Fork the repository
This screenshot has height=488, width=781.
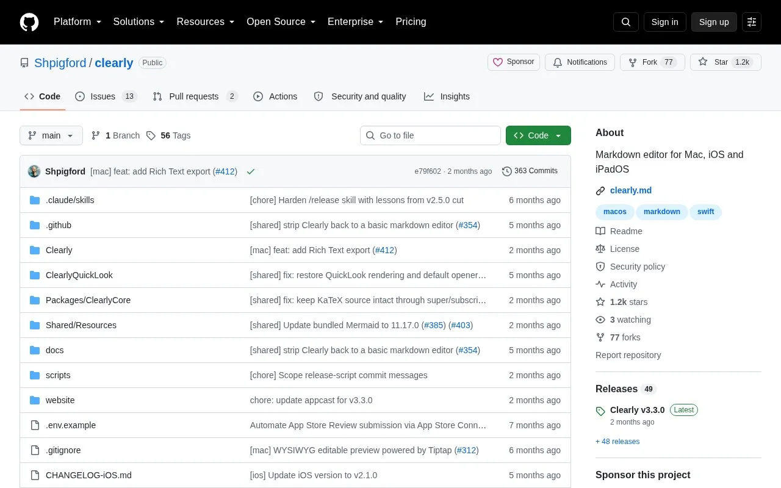(652, 62)
